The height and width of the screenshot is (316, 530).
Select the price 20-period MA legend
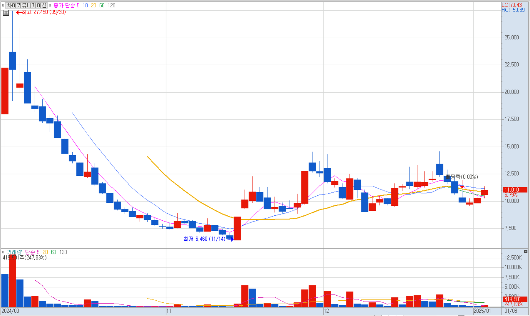click(94, 5)
